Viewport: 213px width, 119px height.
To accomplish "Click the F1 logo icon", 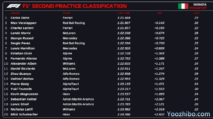I will (x=13, y=6).
